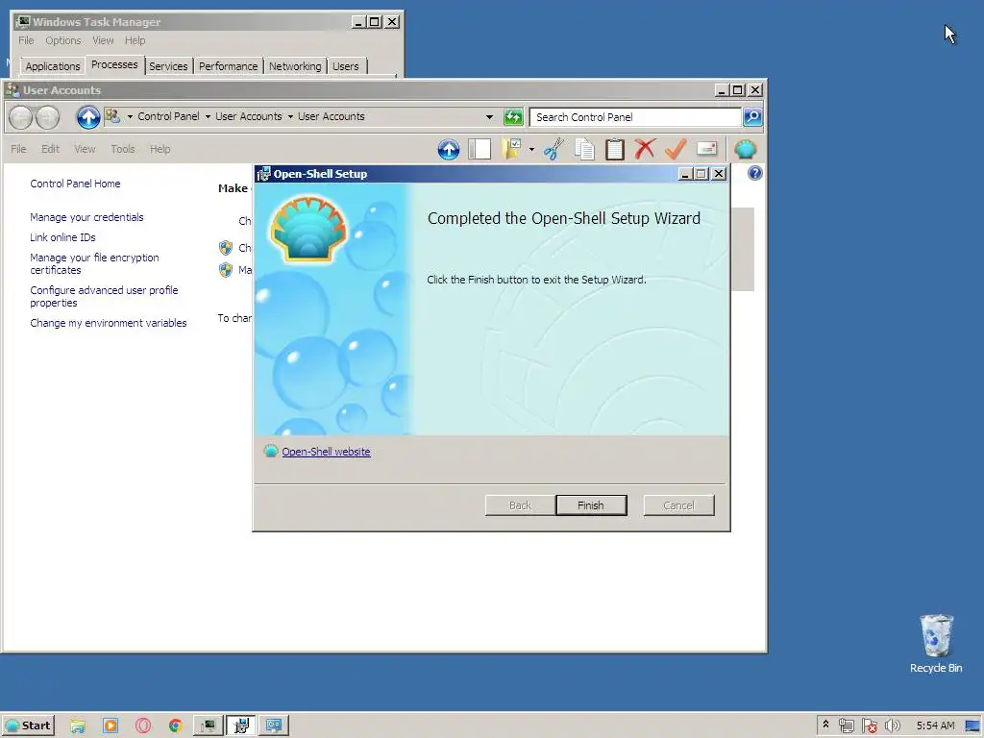Click the toolbar Up blue arrow icon
The width and height of the screenshot is (984, 738).
pos(449,149)
